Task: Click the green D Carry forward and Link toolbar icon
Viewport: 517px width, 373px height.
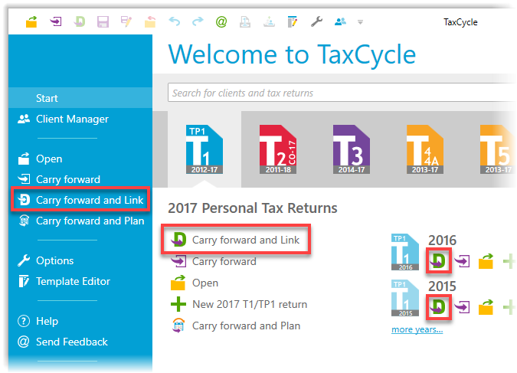Action: point(80,22)
